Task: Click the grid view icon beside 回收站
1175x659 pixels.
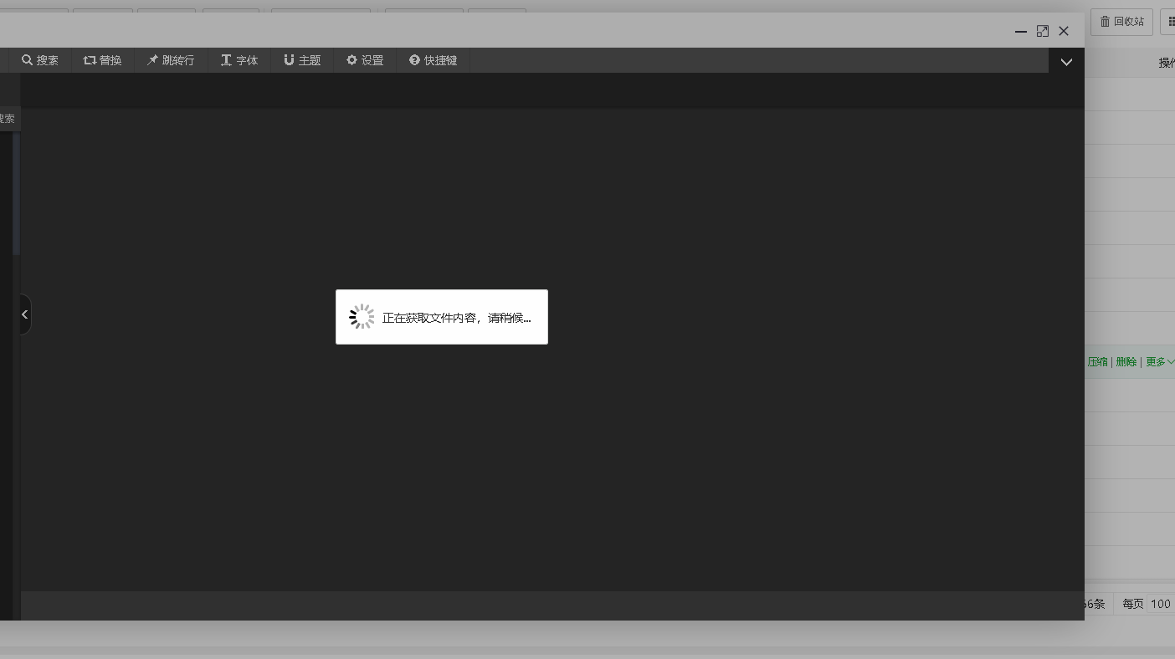Action: [x=1169, y=22]
